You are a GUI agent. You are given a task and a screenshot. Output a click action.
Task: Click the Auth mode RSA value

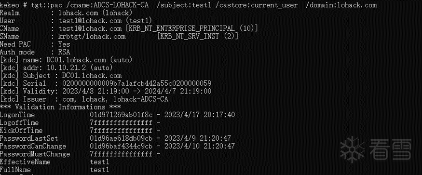coord(64,52)
